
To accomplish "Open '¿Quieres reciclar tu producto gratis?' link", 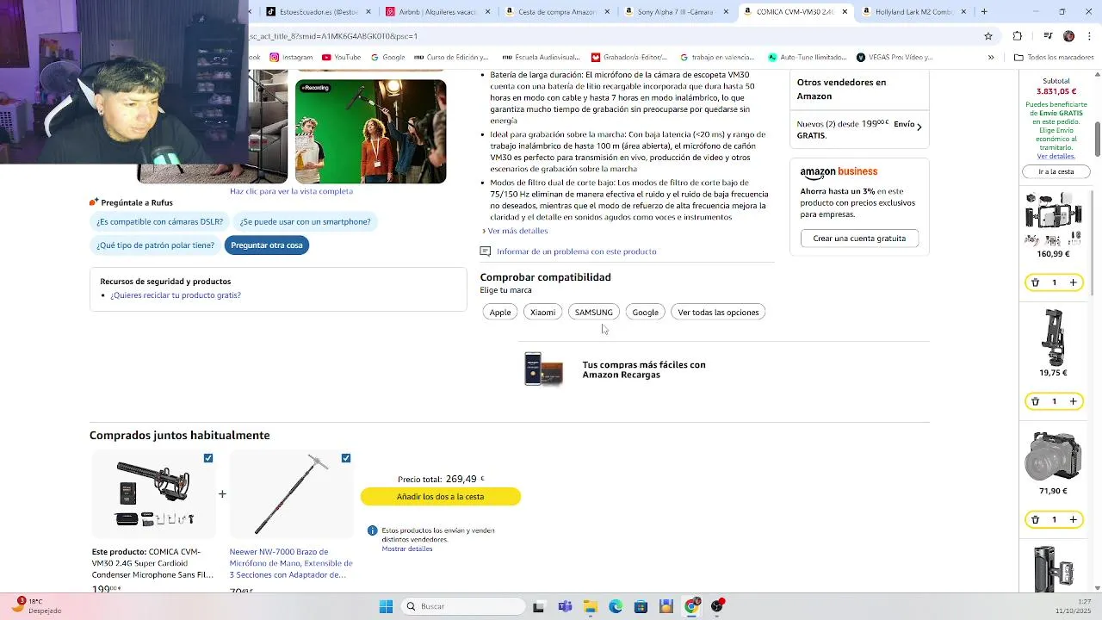I will (176, 295).
